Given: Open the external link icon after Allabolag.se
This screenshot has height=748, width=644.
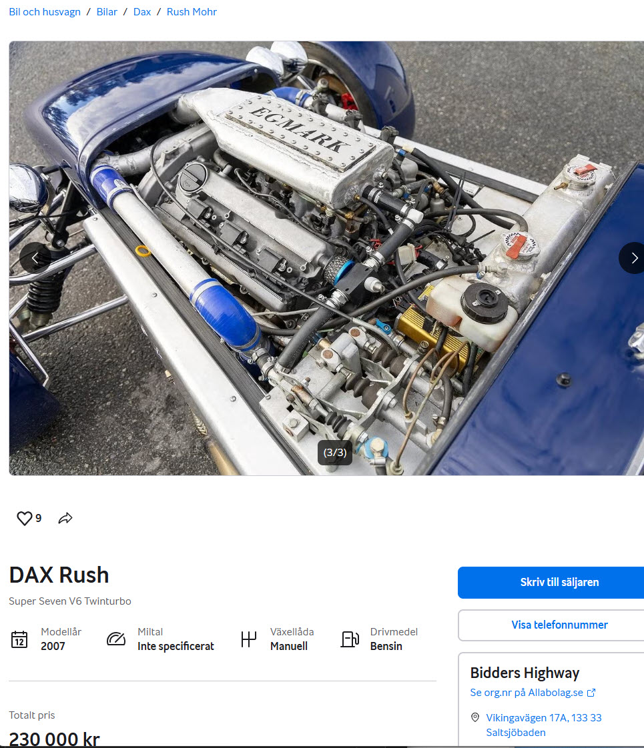Looking at the screenshot, I should point(591,693).
